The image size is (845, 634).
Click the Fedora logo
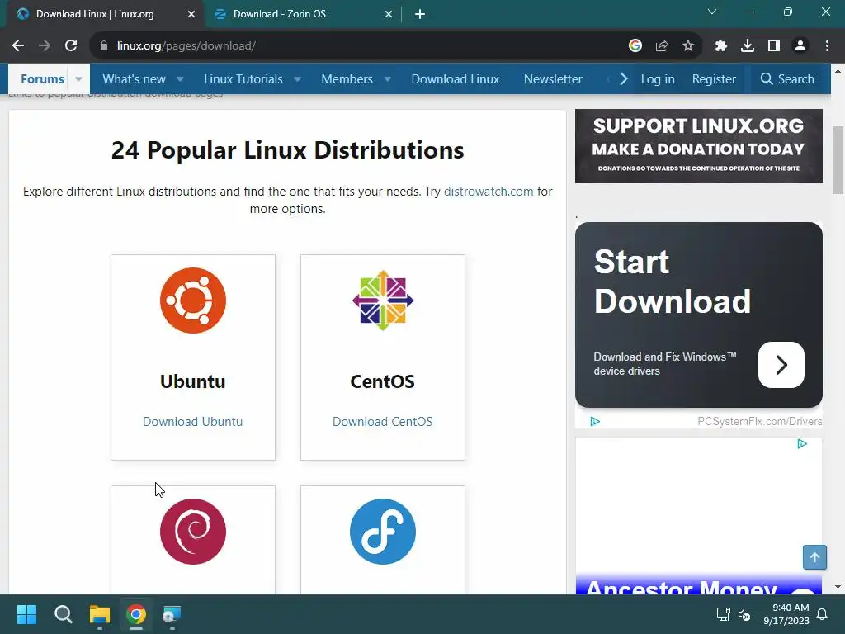tap(383, 532)
